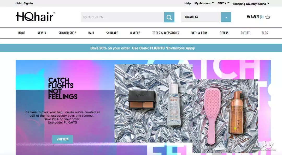Screen dimensions: 282x155
Task: Click the Shop Now button
Action: tap(62, 139)
